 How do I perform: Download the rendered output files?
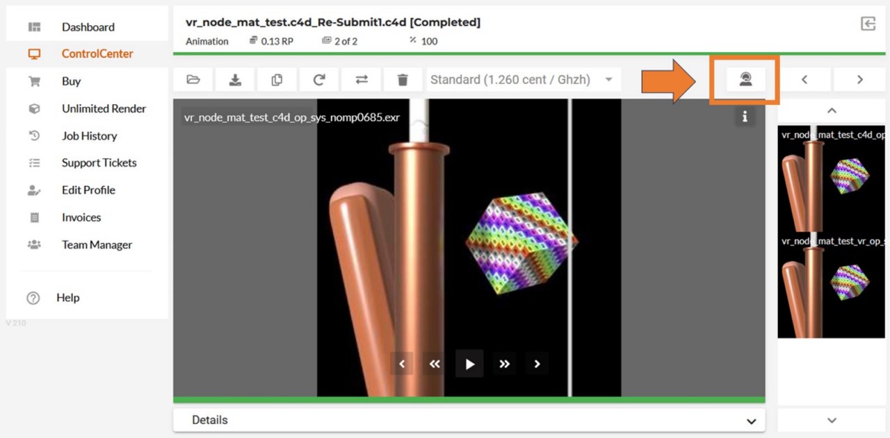click(235, 80)
